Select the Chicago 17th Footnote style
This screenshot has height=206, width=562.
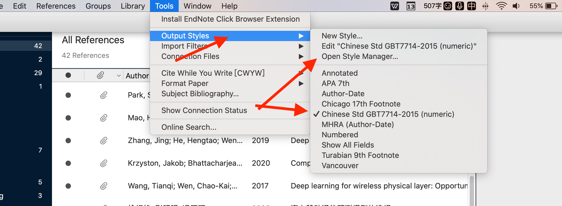pos(398,104)
